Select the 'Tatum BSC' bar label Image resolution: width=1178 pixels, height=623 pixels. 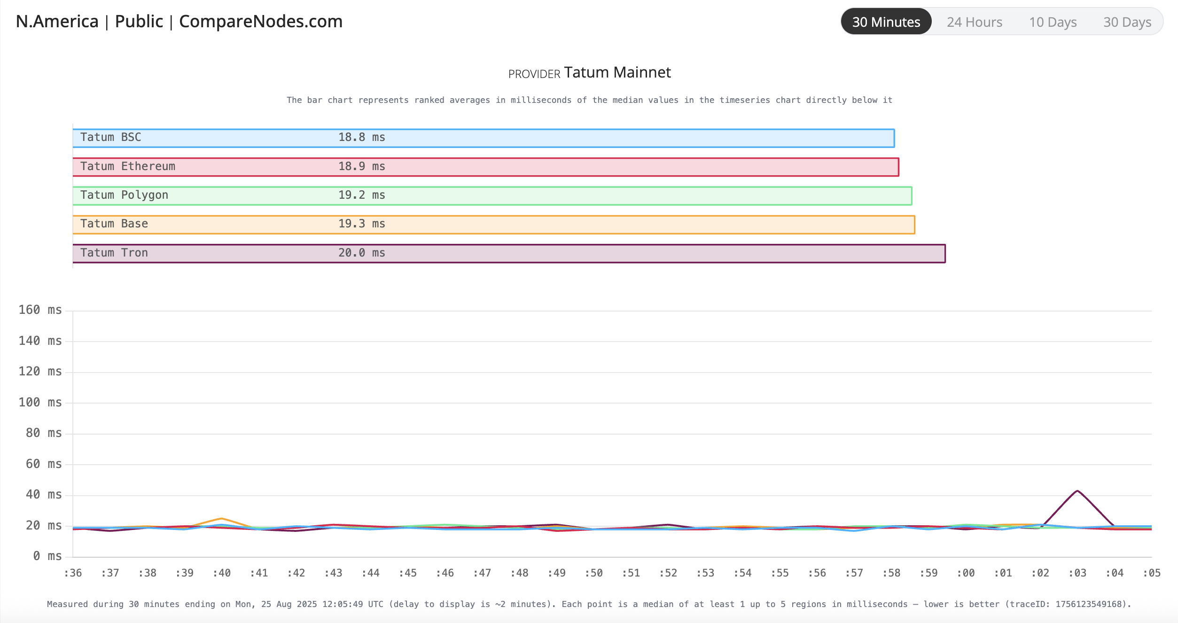pos(110,137)
